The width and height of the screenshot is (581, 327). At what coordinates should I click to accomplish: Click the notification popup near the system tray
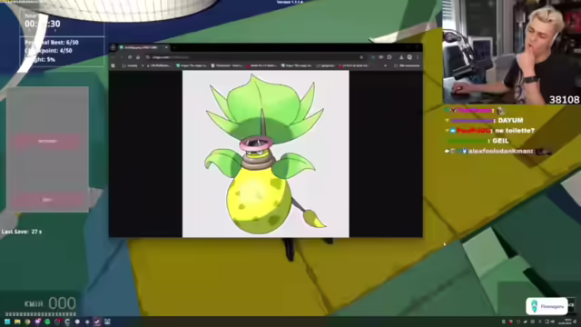tap(547, 306)
